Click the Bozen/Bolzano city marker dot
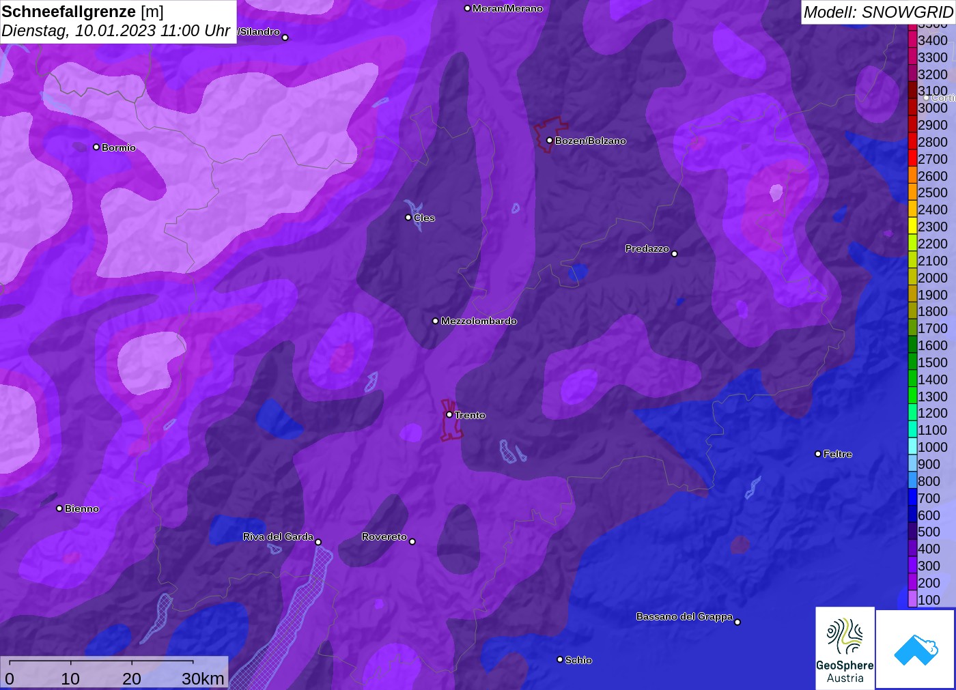This screenshot has width=956, height=690. 550,141
